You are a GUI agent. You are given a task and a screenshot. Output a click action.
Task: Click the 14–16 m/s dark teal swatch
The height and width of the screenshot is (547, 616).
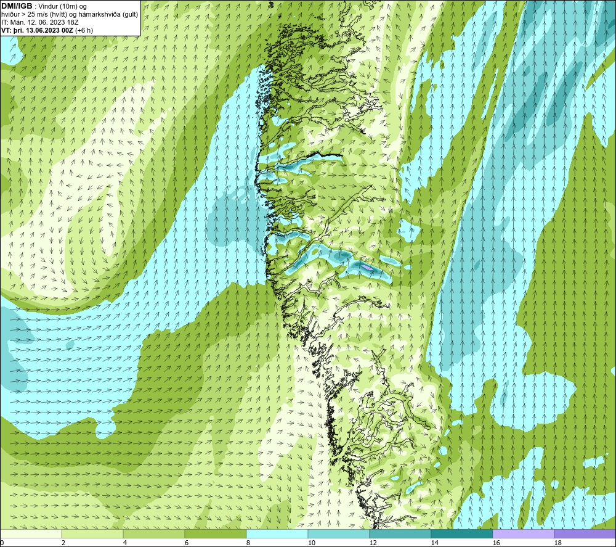point(461,533)
